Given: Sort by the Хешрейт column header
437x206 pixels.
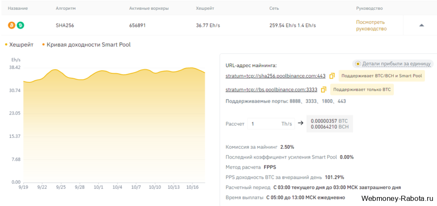Looking at the screenshot, I should (x=205, y=9).
